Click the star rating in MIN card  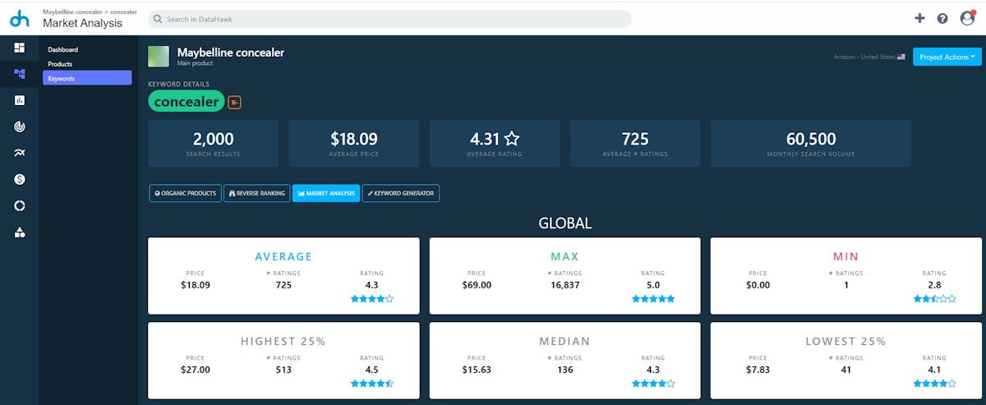pyautogui.click(x=934, y=299)
